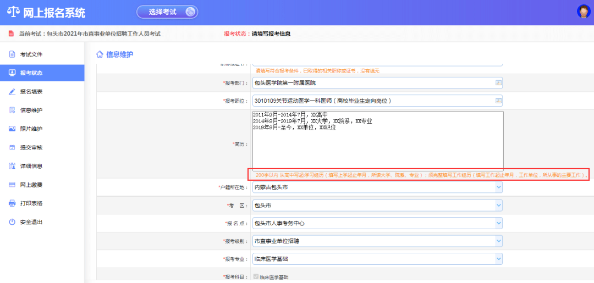Click the orange 请填写符合报考条件 hint text

click(x=317, y=71)
